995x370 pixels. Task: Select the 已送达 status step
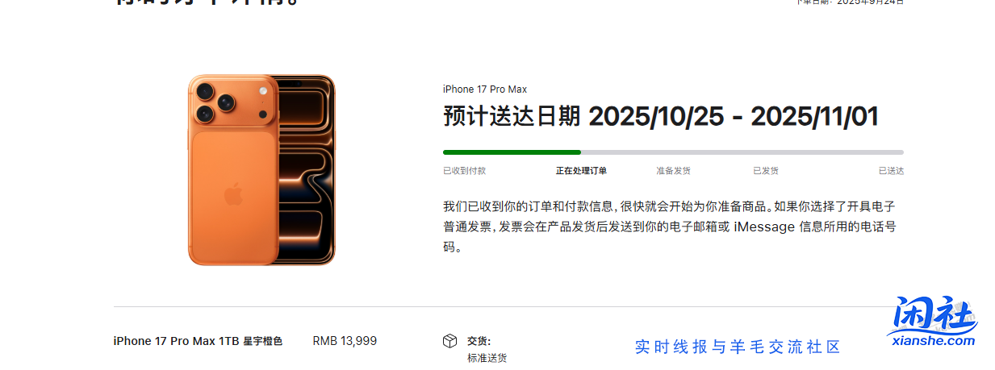pos(891,171)
